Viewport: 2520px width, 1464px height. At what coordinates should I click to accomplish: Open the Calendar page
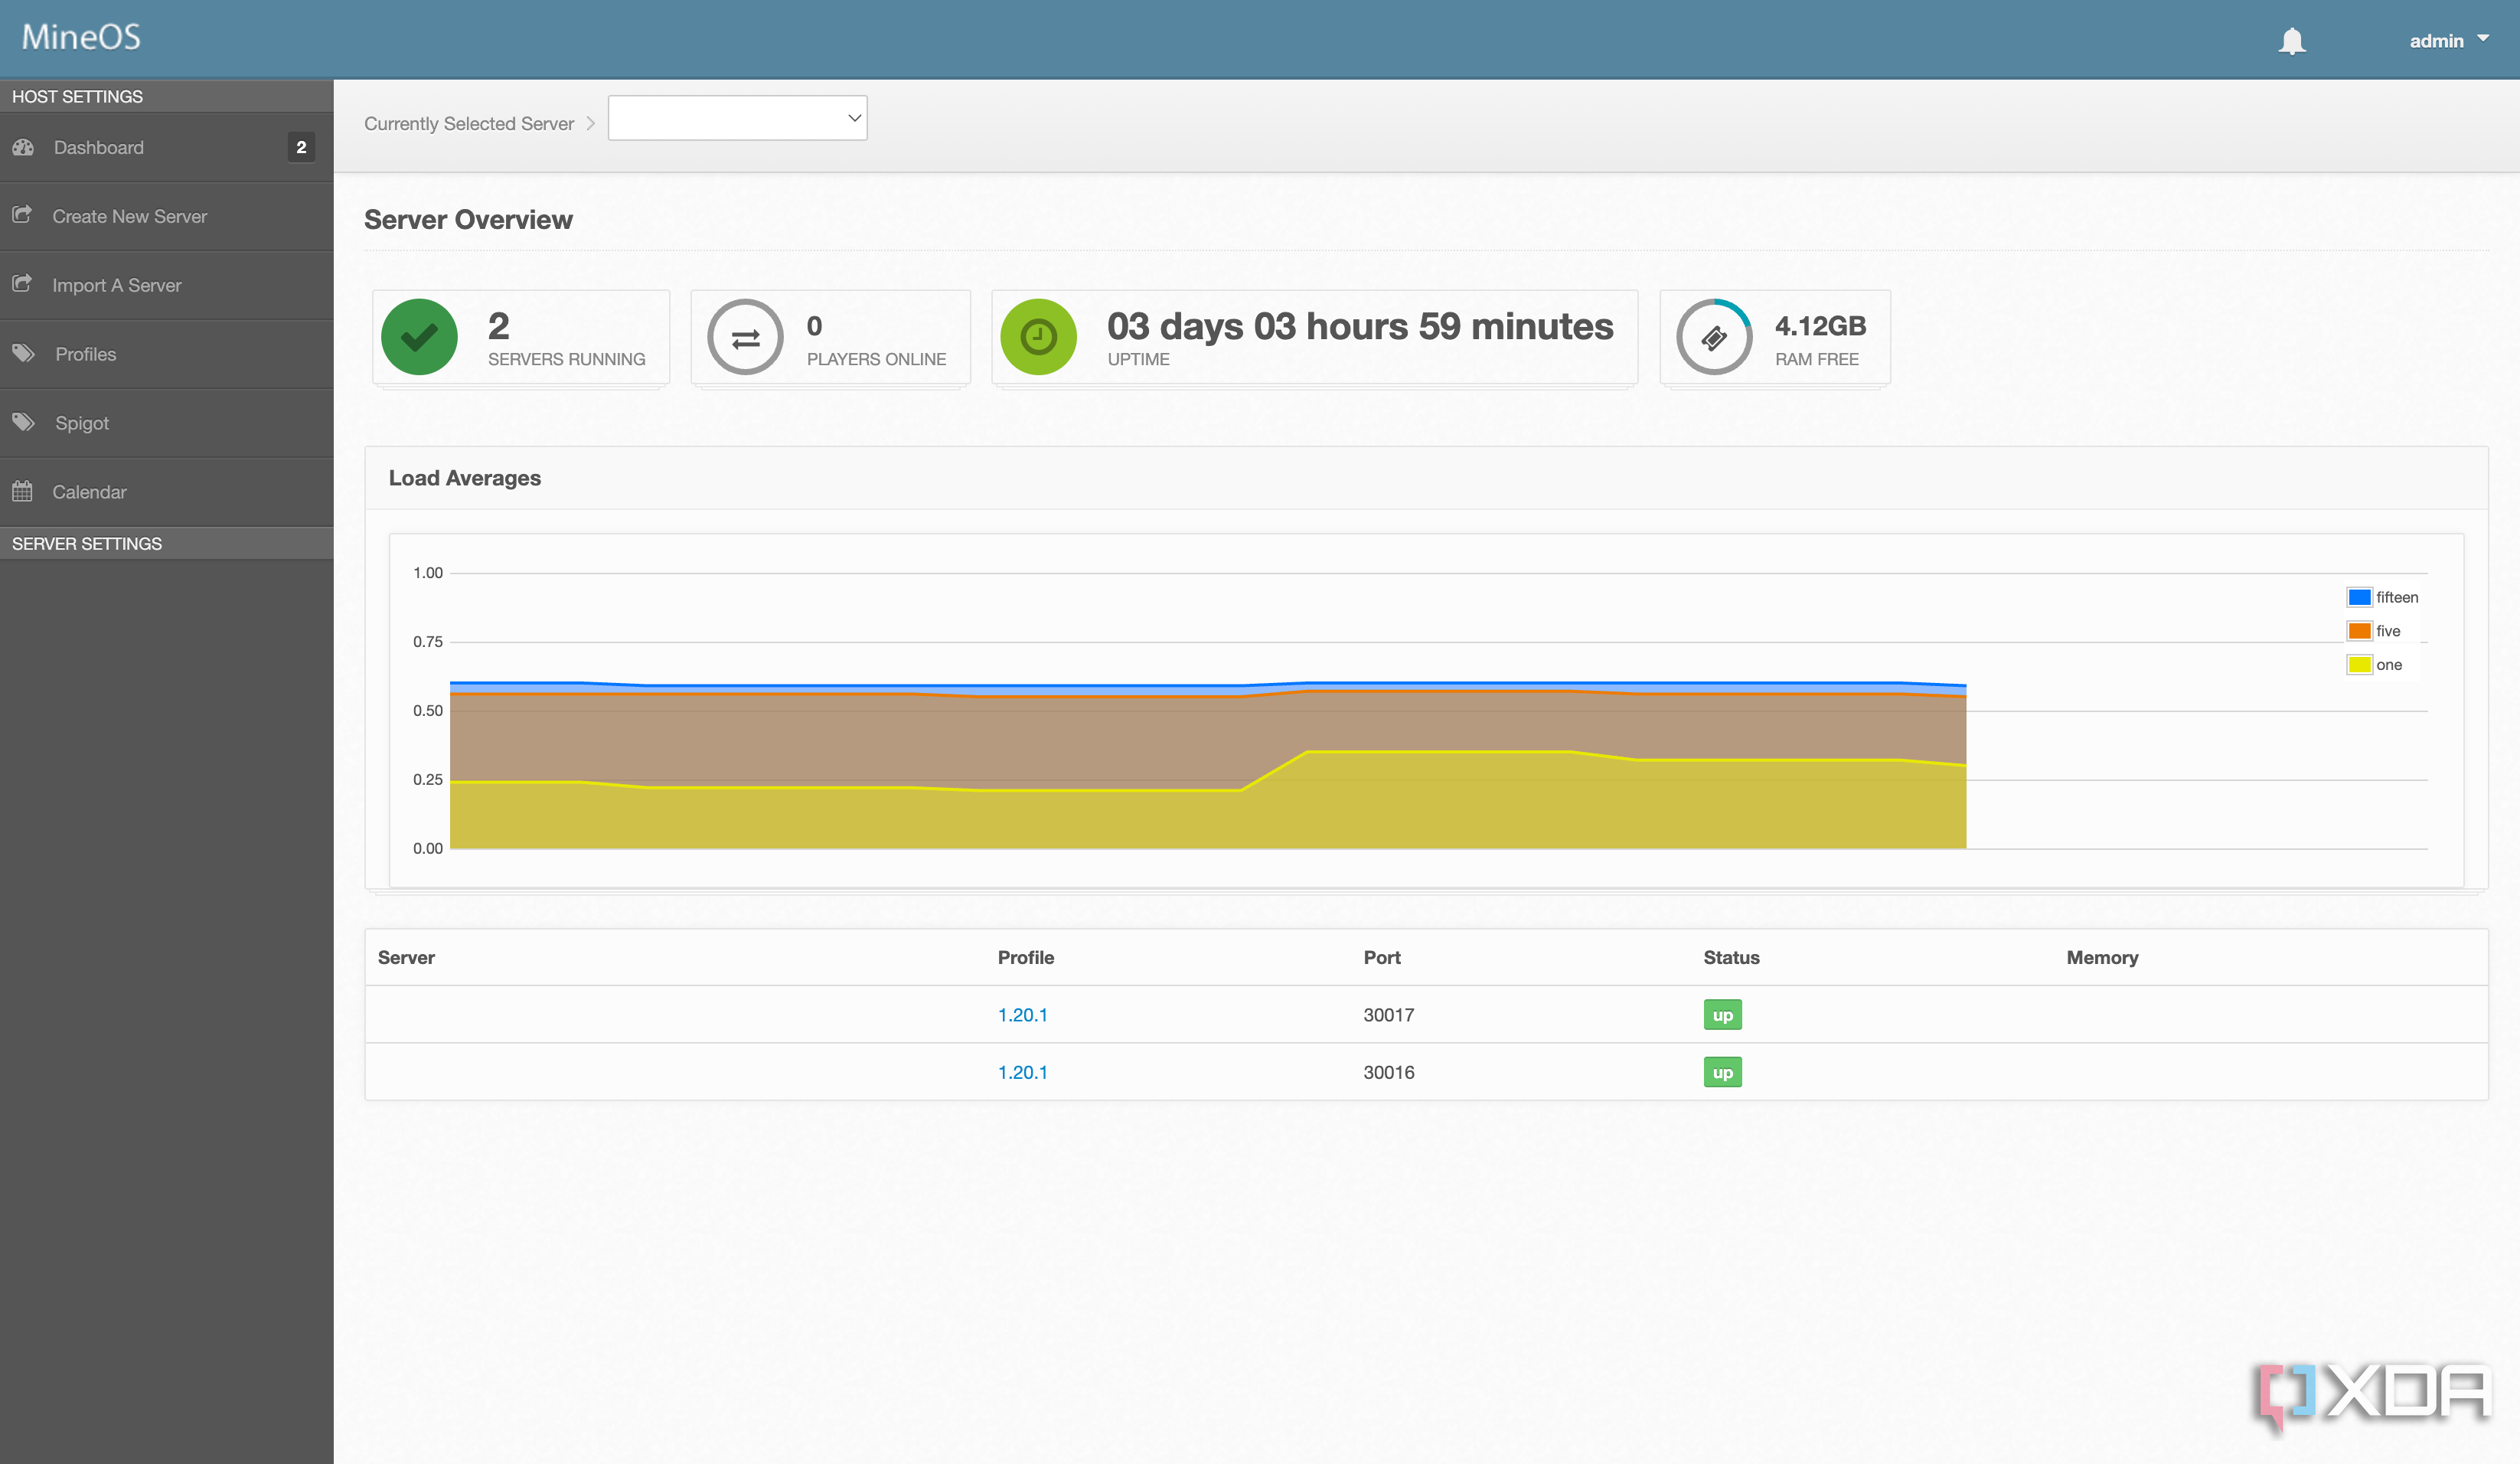[166, 492]
